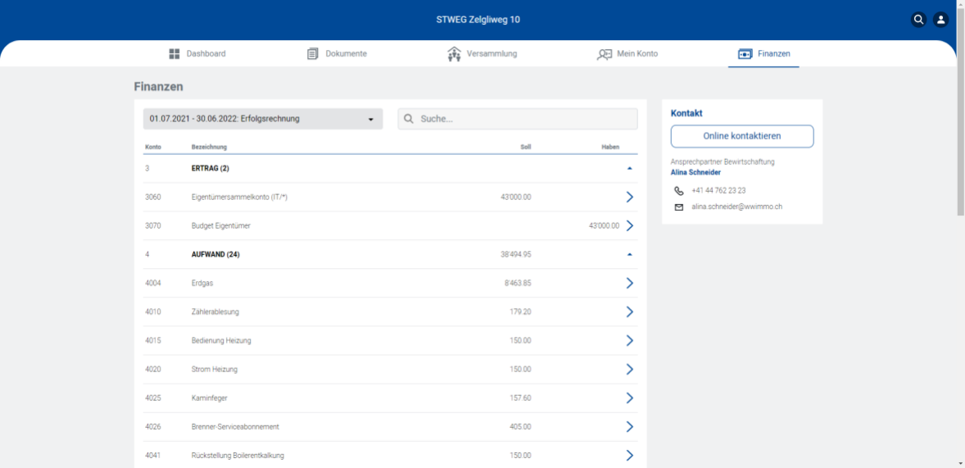Click the STWEG Zelgliweg 10 title

pyautogui.click(x=478, y=20)
